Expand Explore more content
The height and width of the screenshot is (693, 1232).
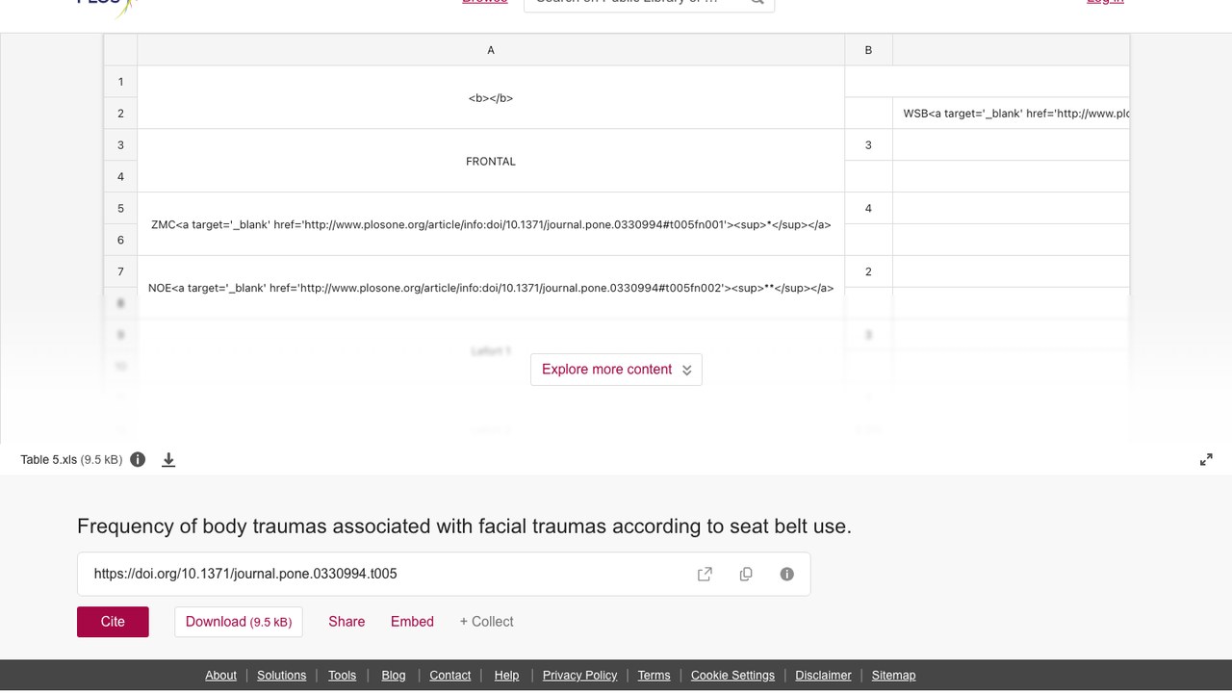point(616,370)
